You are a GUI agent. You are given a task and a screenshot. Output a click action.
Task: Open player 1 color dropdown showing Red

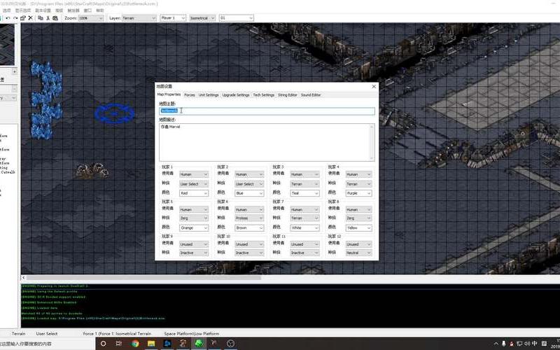pos(194,193)
